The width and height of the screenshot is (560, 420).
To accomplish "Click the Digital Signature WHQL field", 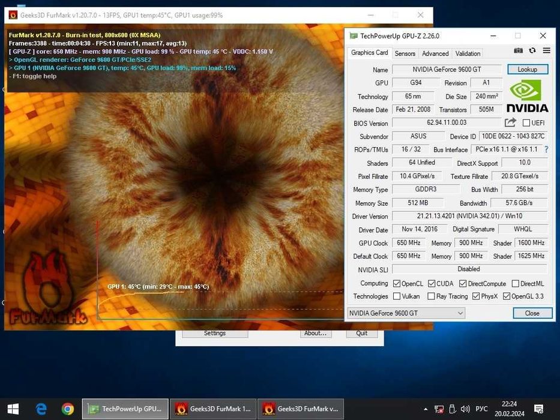I will click(523, 229).
